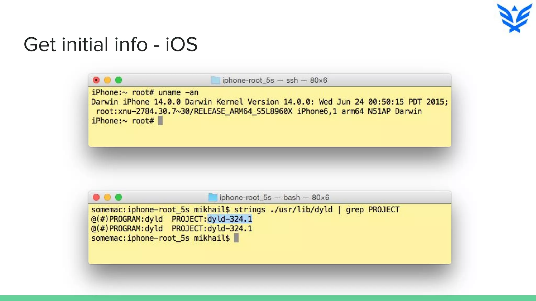Click the 'grep PROJECT' command text
Viewport: 536px width, 301px height.
[x=373, y=210]
